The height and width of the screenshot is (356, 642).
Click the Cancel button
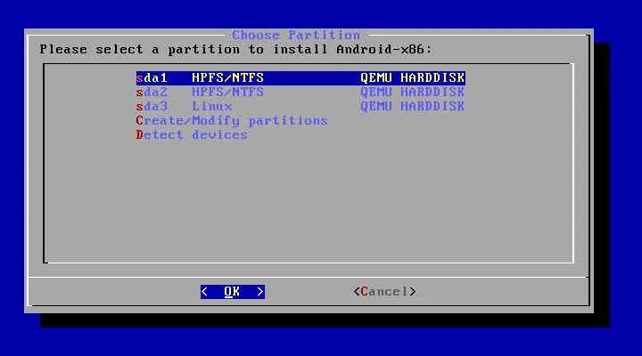pyautogui.click(x=384, y=291)
